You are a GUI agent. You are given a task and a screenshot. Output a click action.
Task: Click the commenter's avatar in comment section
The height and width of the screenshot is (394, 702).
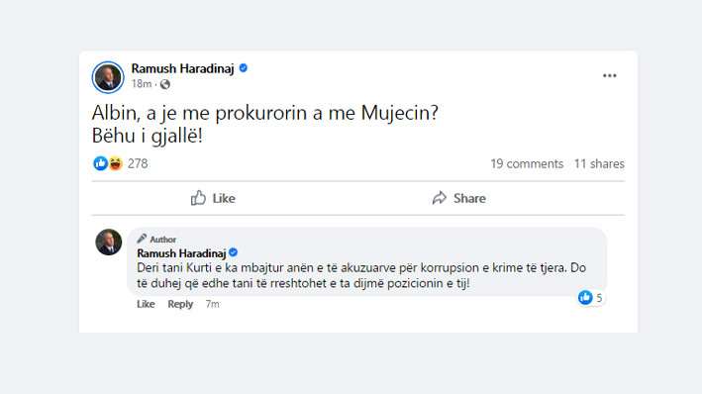(109, 243)
